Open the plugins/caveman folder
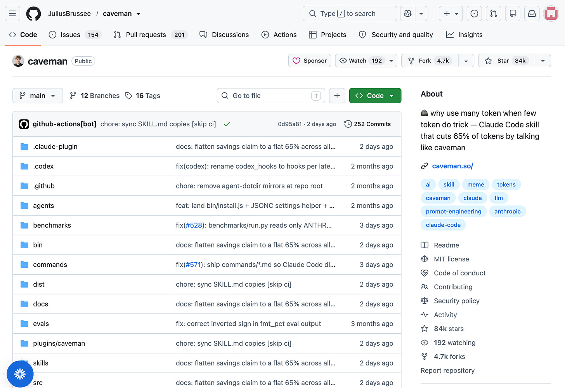 (59, 343)
